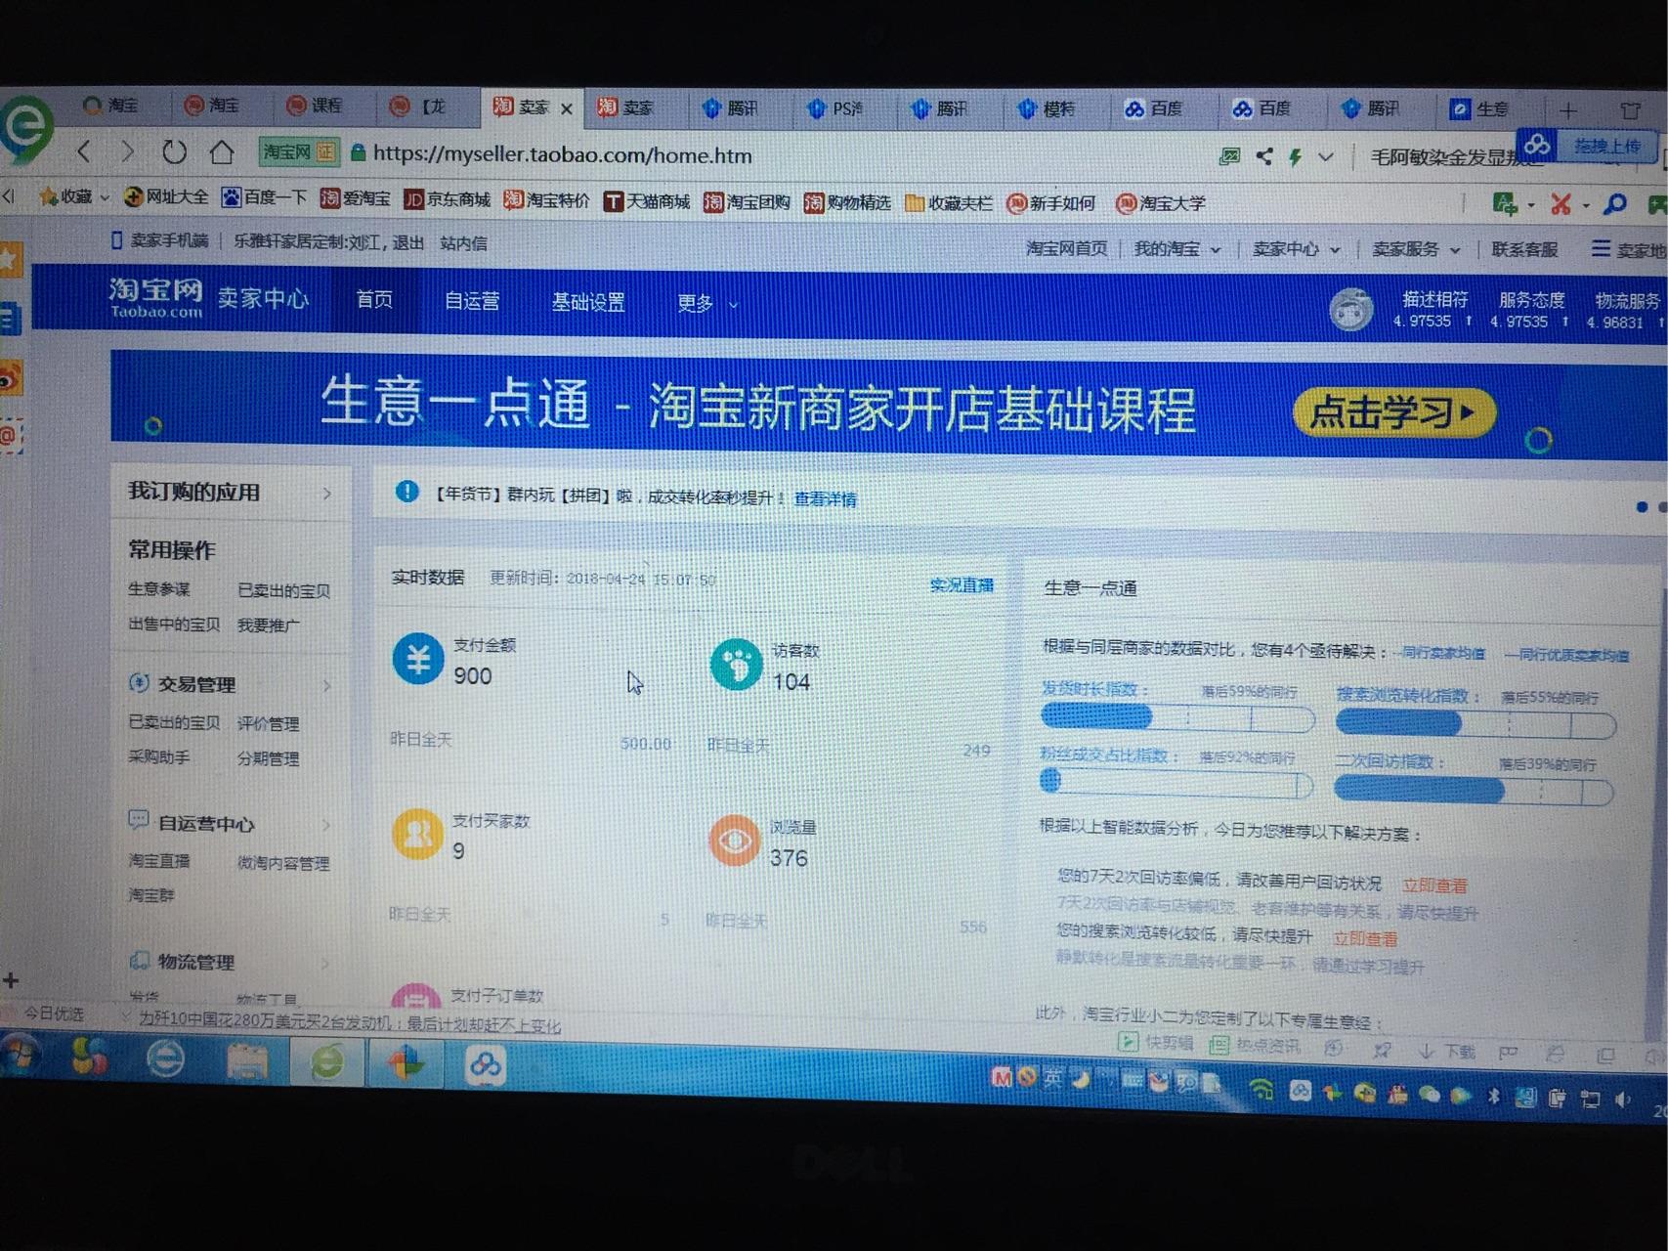
Task: Click the magnifier search icon in toolbar
Action: click(x=1615, y=204)
